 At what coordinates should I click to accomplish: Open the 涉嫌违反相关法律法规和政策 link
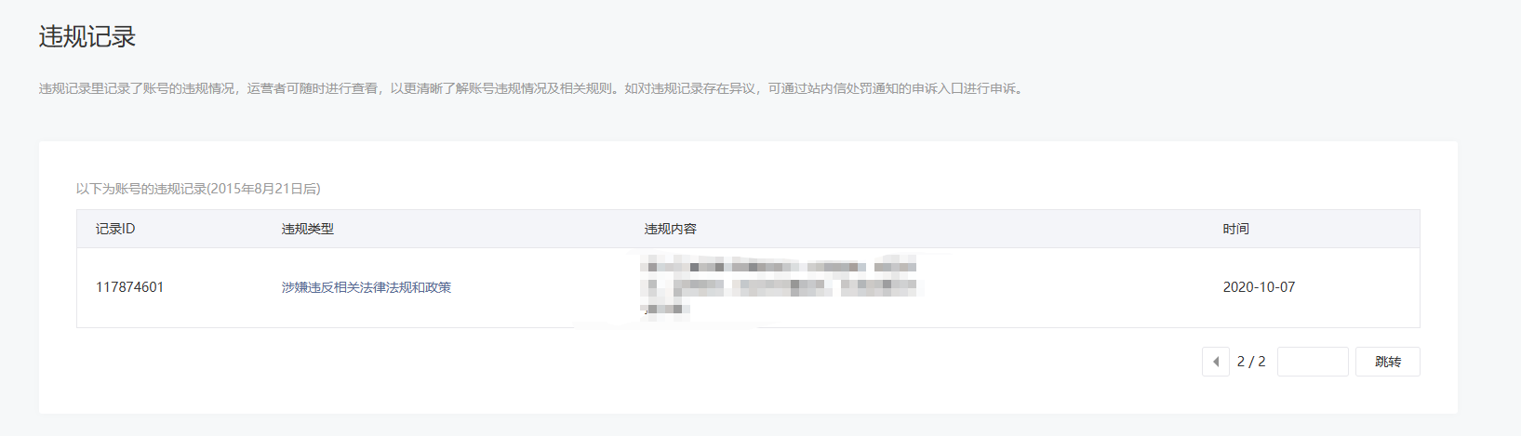[x=367, y=287]
